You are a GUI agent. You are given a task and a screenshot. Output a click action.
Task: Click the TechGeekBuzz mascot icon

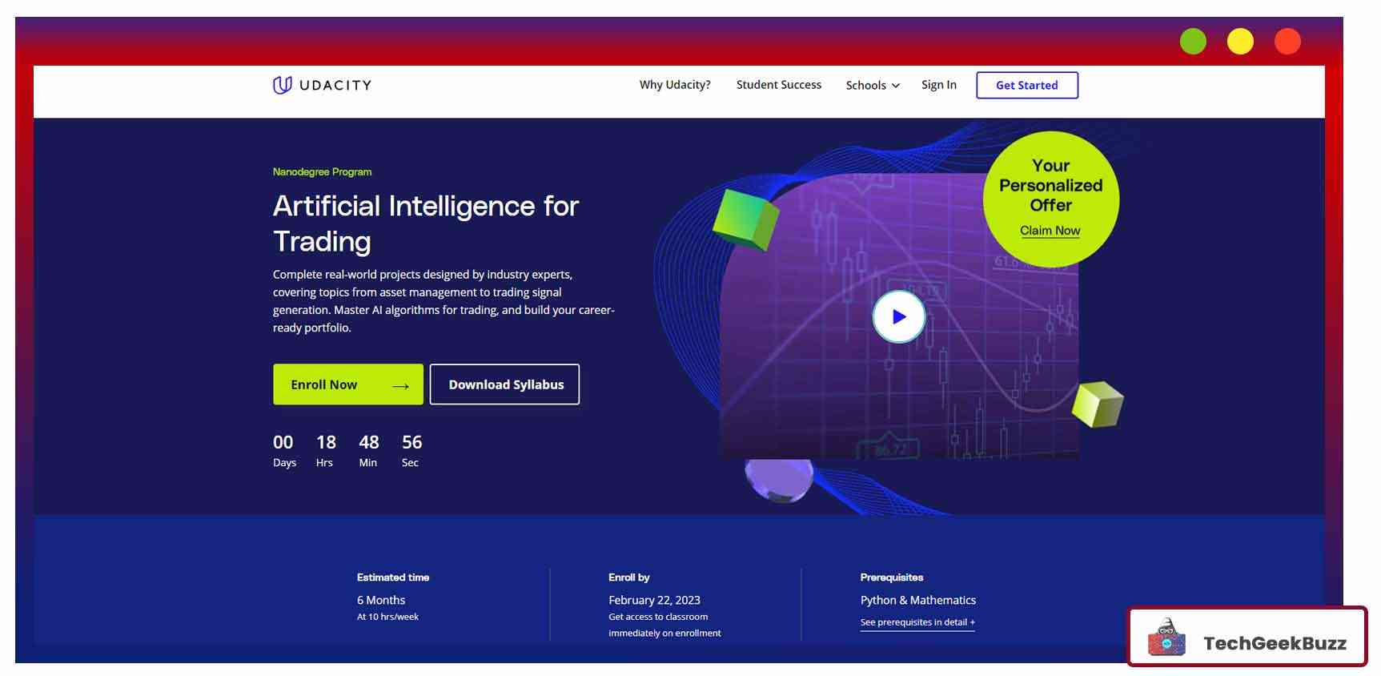[x=1166, y=638]
